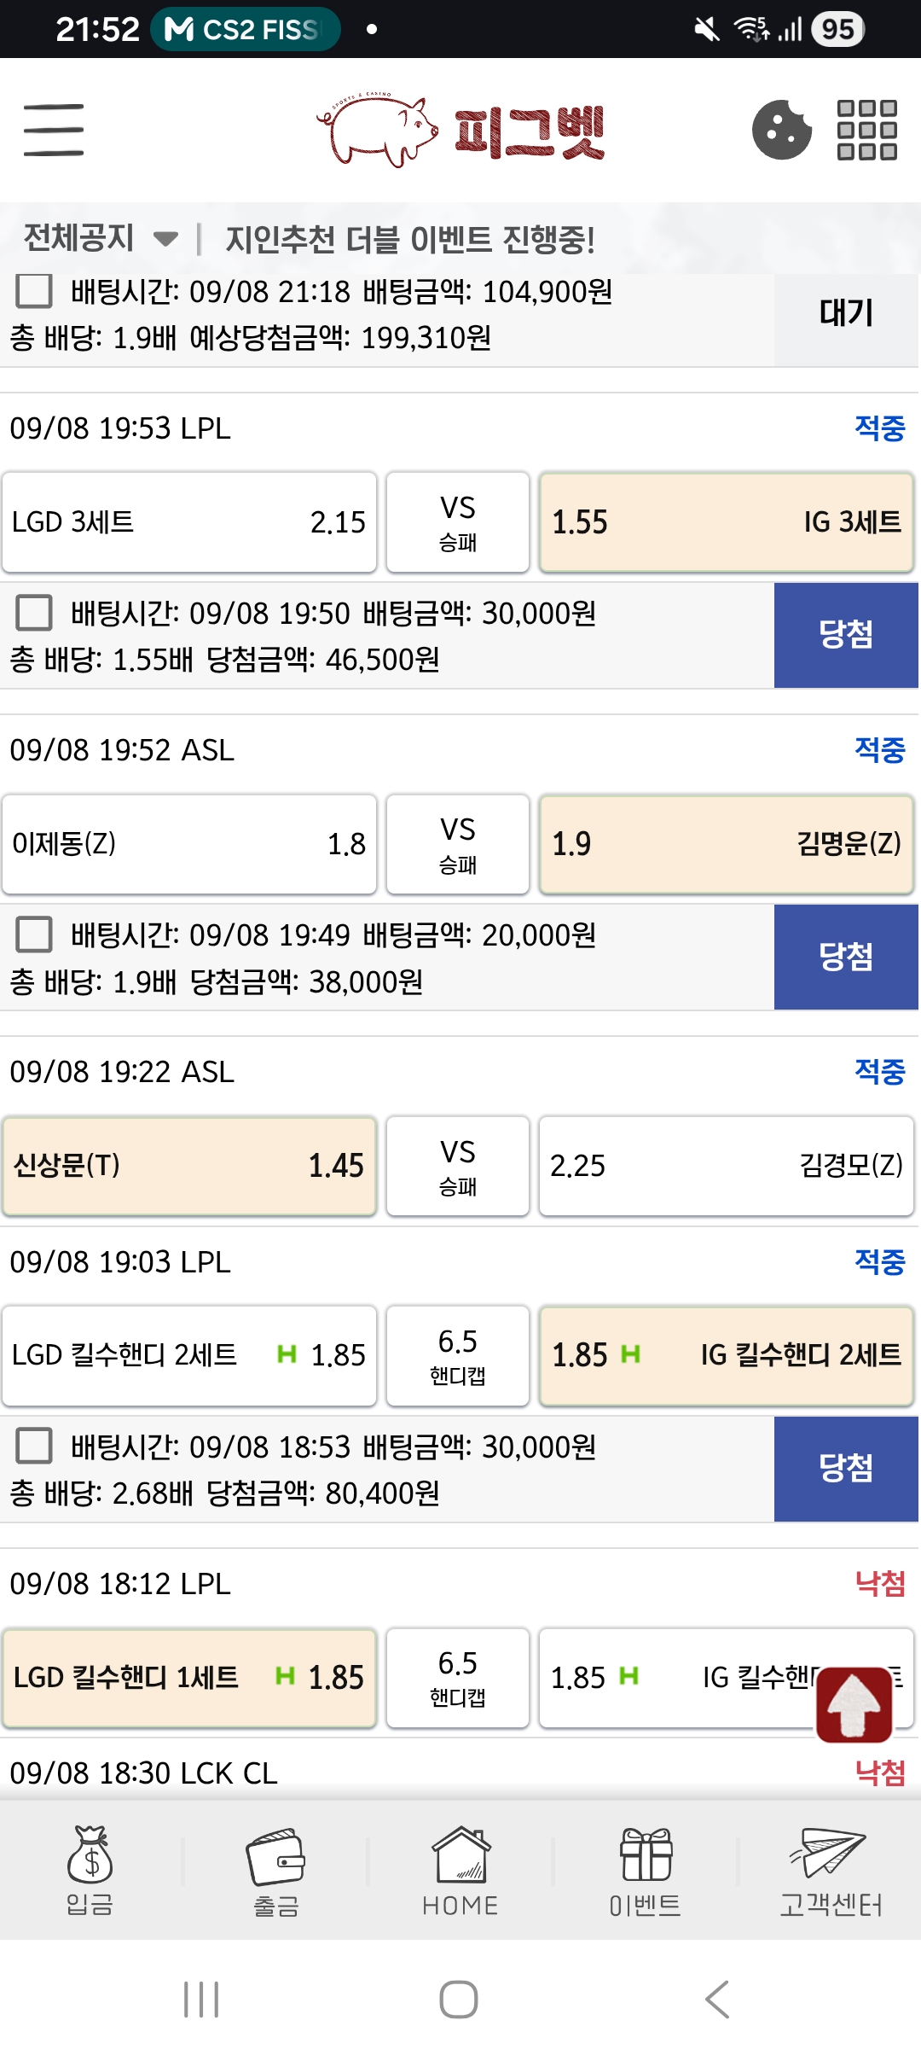Check the box for 46,500원 winning bet
The width and height of the screenshot is (921, 2055).
click(34, 613)
